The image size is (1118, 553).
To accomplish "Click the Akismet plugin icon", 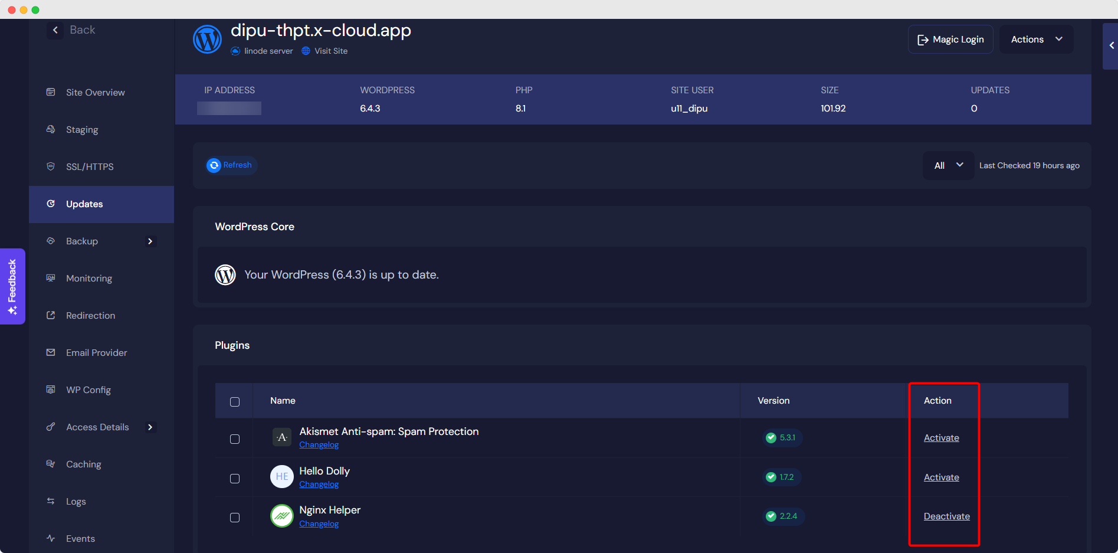I will pos(281,437).
